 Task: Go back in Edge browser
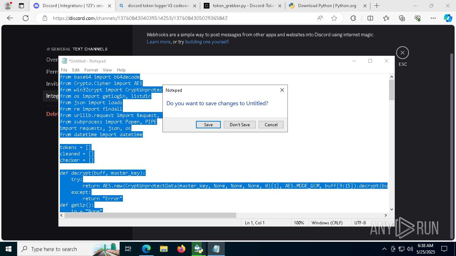coord(10,18)
